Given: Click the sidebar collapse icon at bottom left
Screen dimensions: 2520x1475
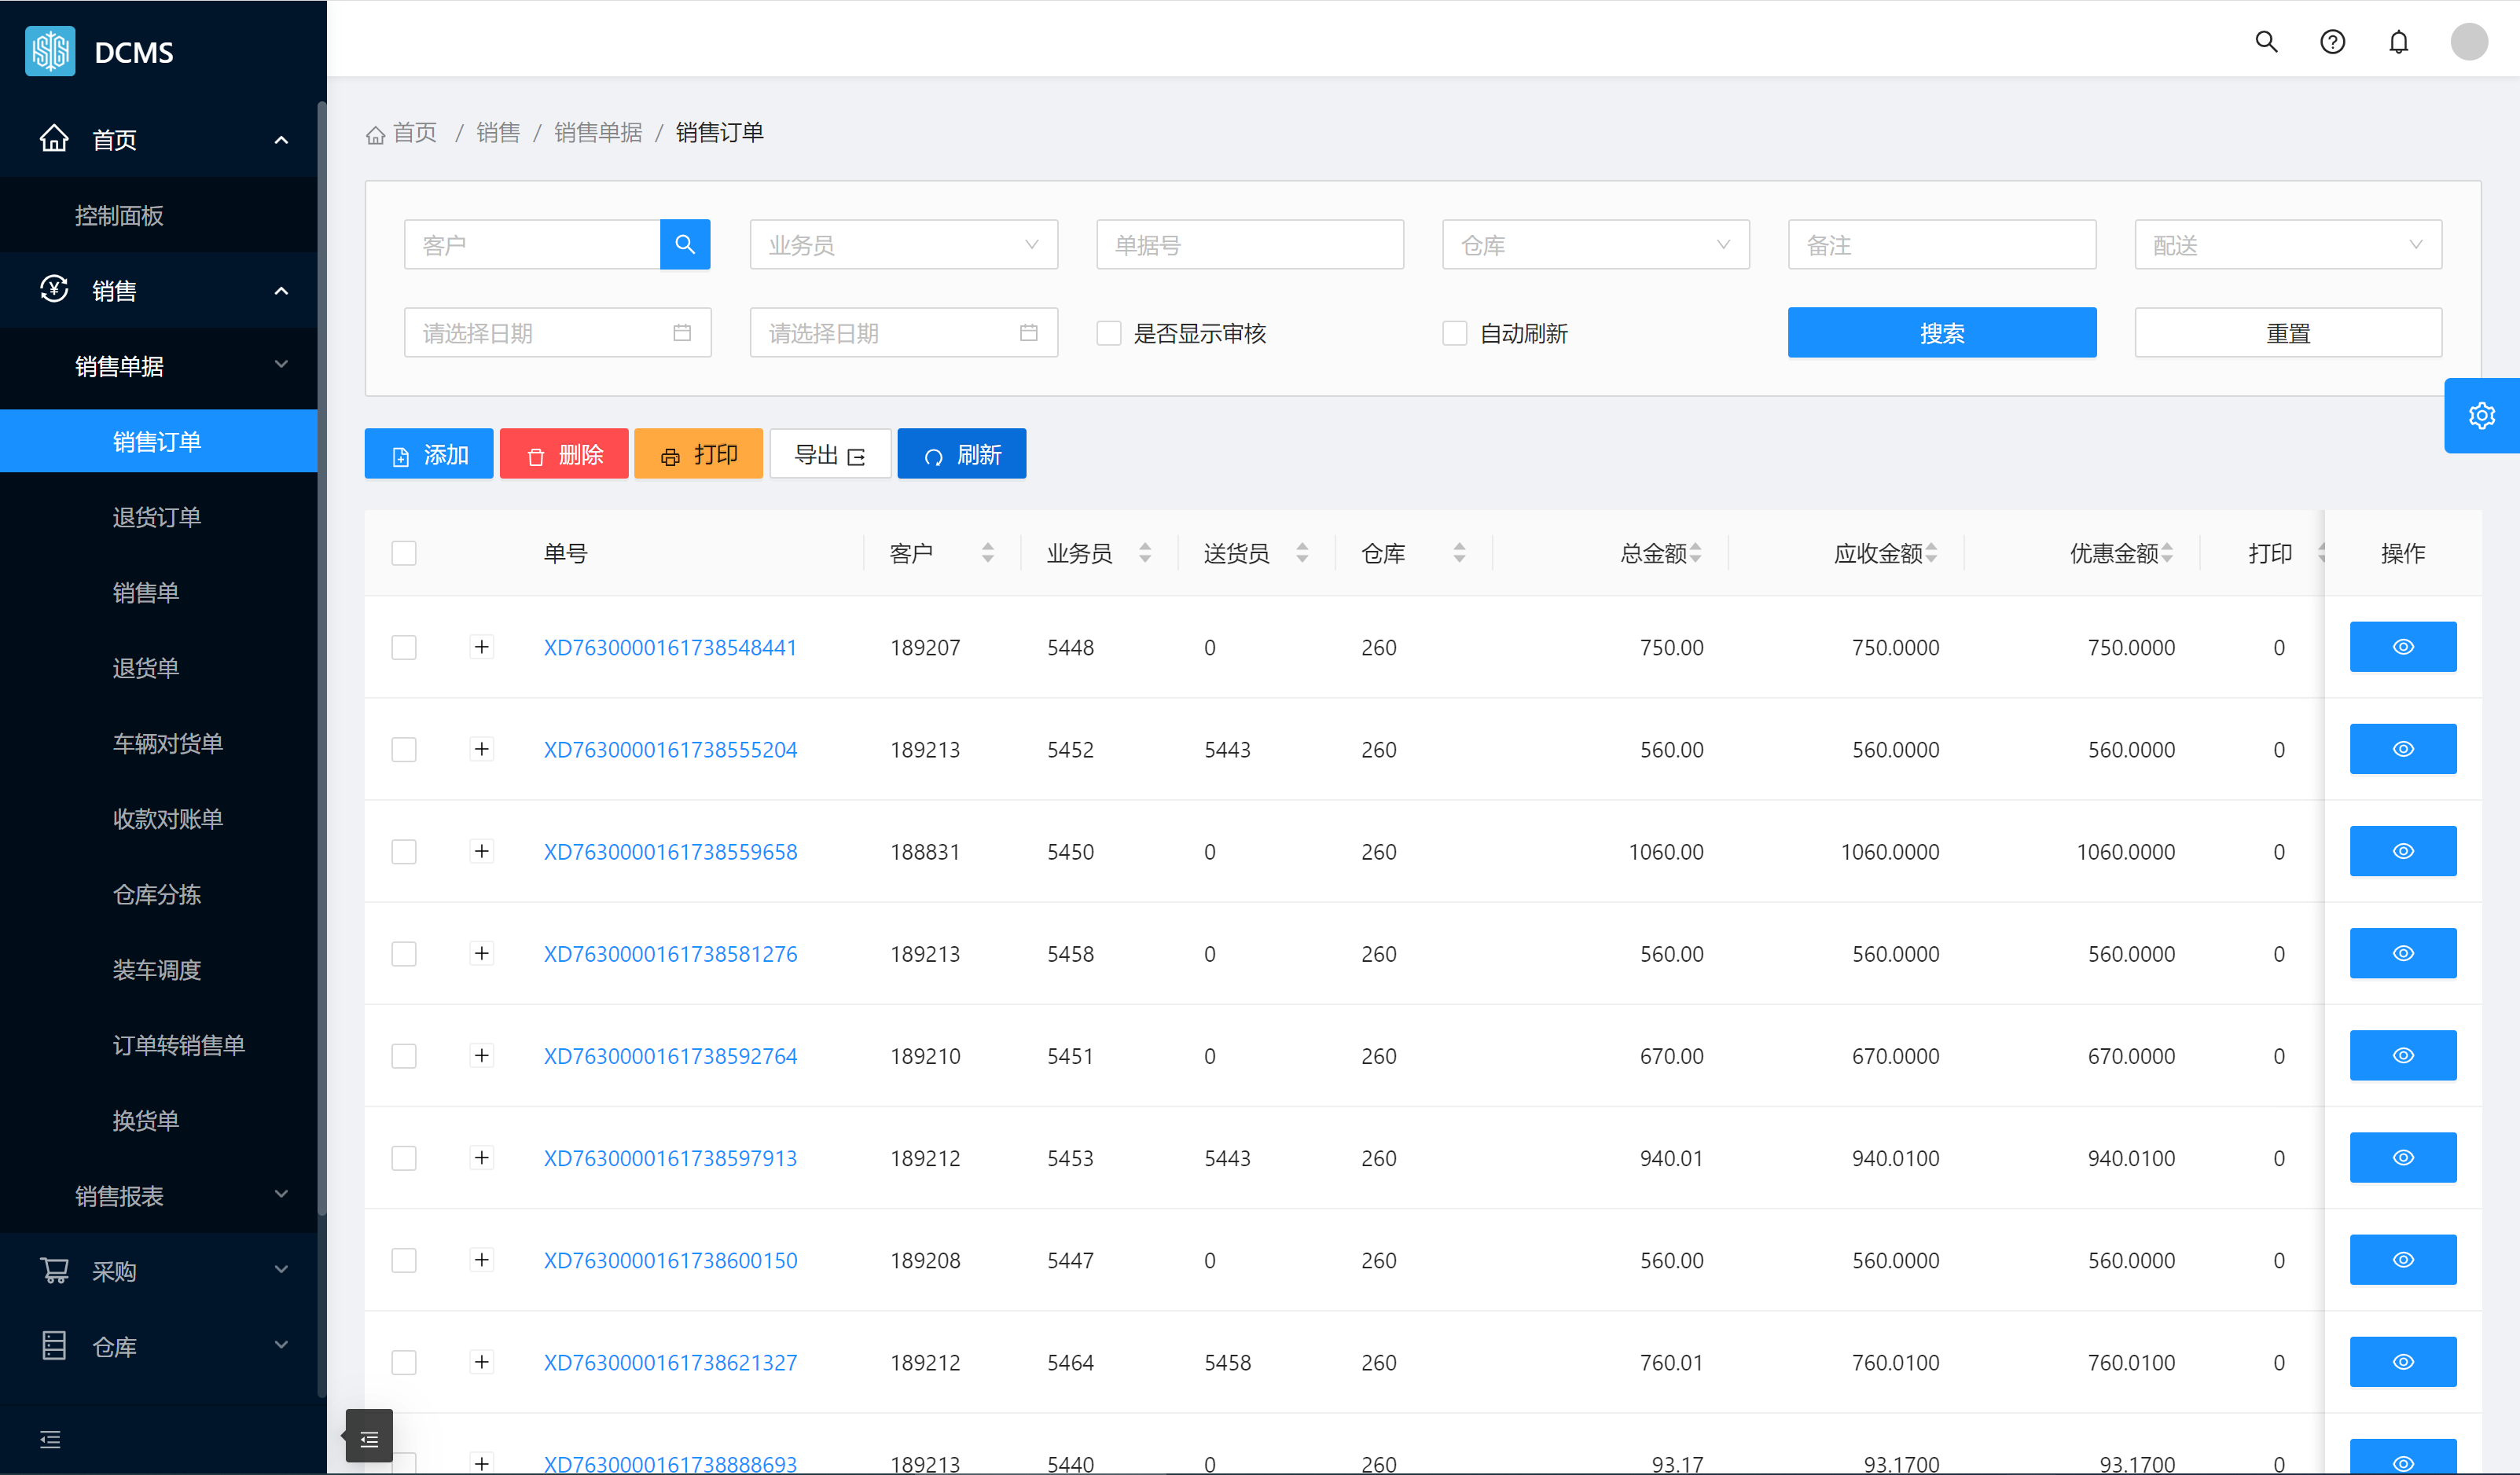Looking at the screenshot, I should tap(50, 1439).
